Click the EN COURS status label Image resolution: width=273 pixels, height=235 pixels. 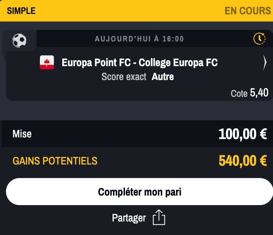[x=248, y=11]
